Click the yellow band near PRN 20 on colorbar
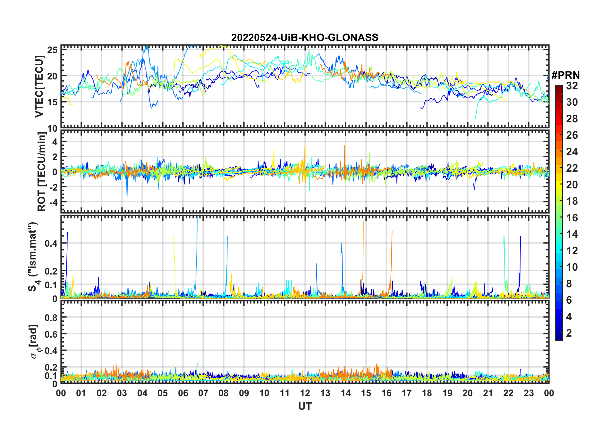The height and width of the screenshot is (426, 610). [x=558, y=184]
